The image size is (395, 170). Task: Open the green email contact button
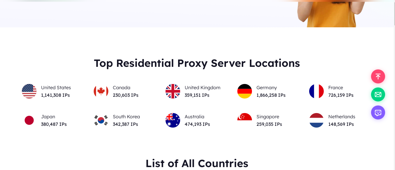coord(378,94)
